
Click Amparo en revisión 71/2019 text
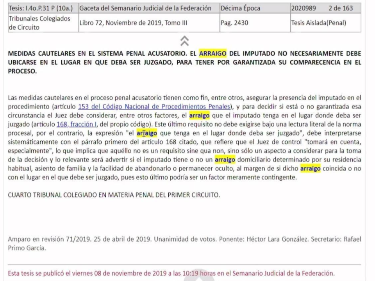(x=50, y=239)
